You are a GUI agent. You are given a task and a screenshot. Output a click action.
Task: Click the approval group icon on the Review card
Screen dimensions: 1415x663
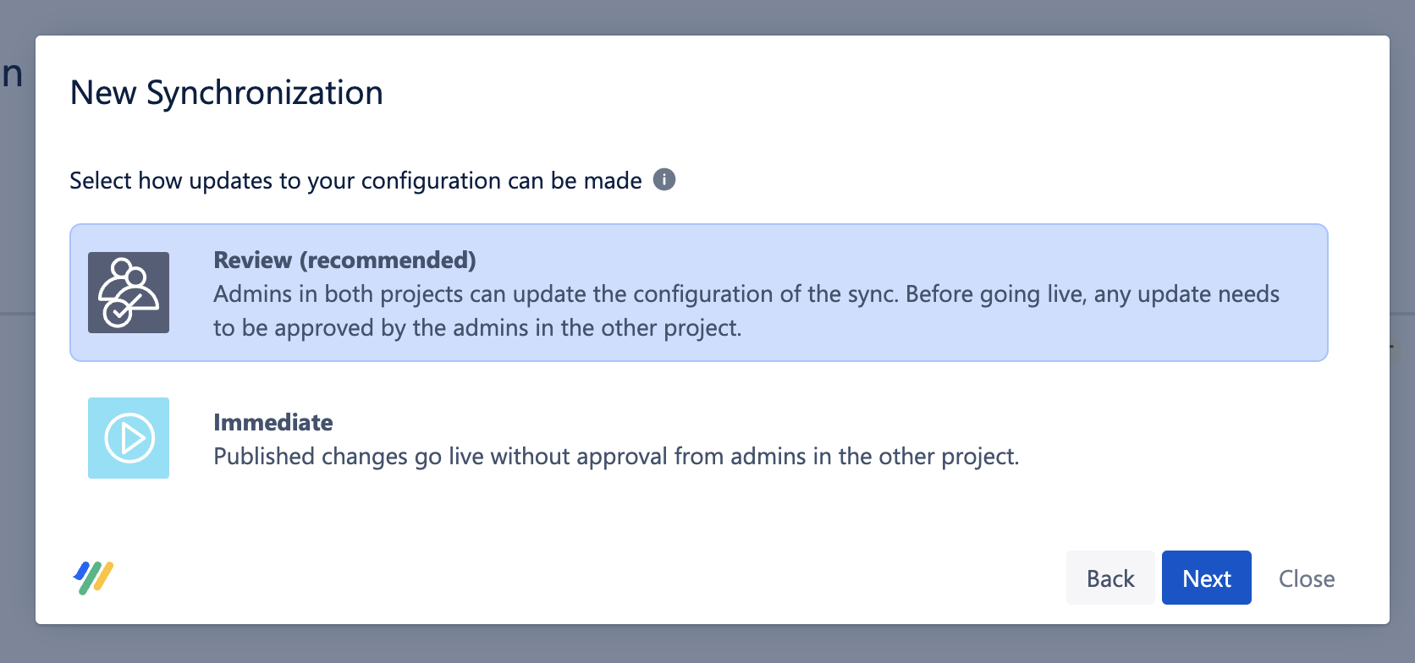point(128,292)
